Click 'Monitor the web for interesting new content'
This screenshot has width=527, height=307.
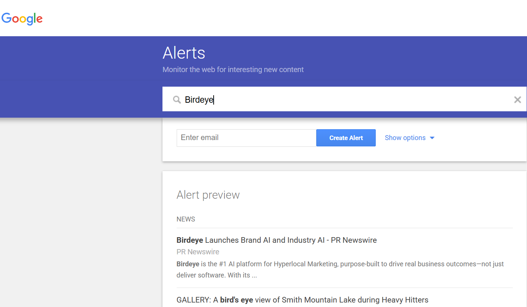(233, 69)
